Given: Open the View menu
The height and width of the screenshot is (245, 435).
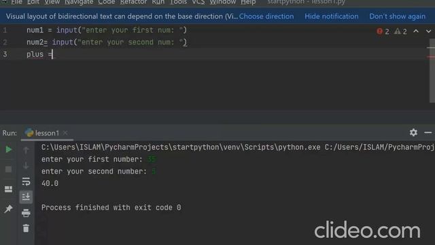Looking at the screenshot, I should click(52, 2).
